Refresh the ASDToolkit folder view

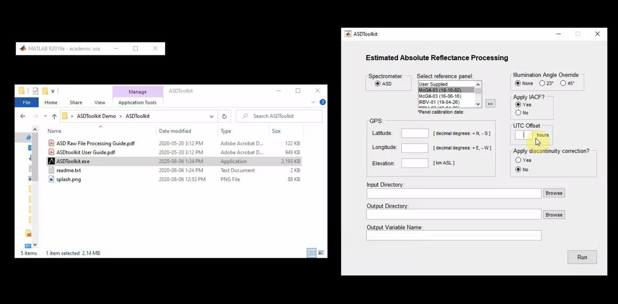point(224,116)
